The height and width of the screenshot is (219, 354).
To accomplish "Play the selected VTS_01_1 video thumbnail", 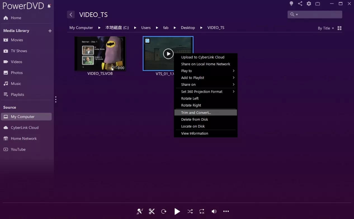I will (168, 54).
